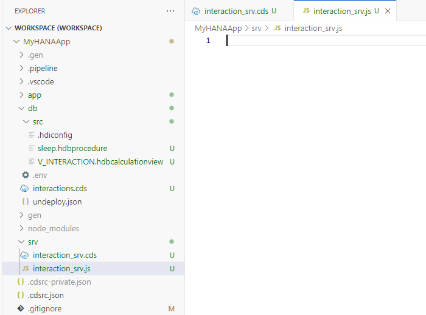
Task: Expand the .gen folder chevron
Action: click(x=21, y=55)
